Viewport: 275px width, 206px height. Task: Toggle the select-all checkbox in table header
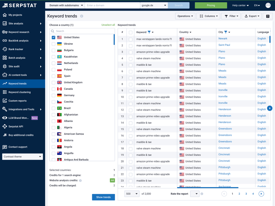(131, 32)
